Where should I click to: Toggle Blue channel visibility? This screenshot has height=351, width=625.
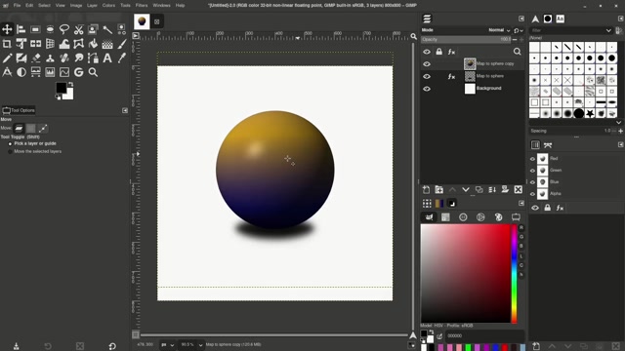click(532, 182)
